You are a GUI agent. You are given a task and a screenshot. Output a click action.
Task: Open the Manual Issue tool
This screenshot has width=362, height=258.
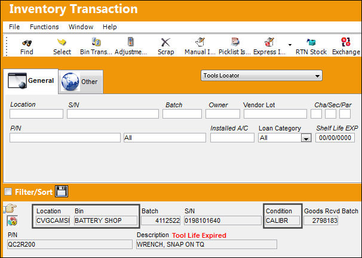click(x=200, y=42)
